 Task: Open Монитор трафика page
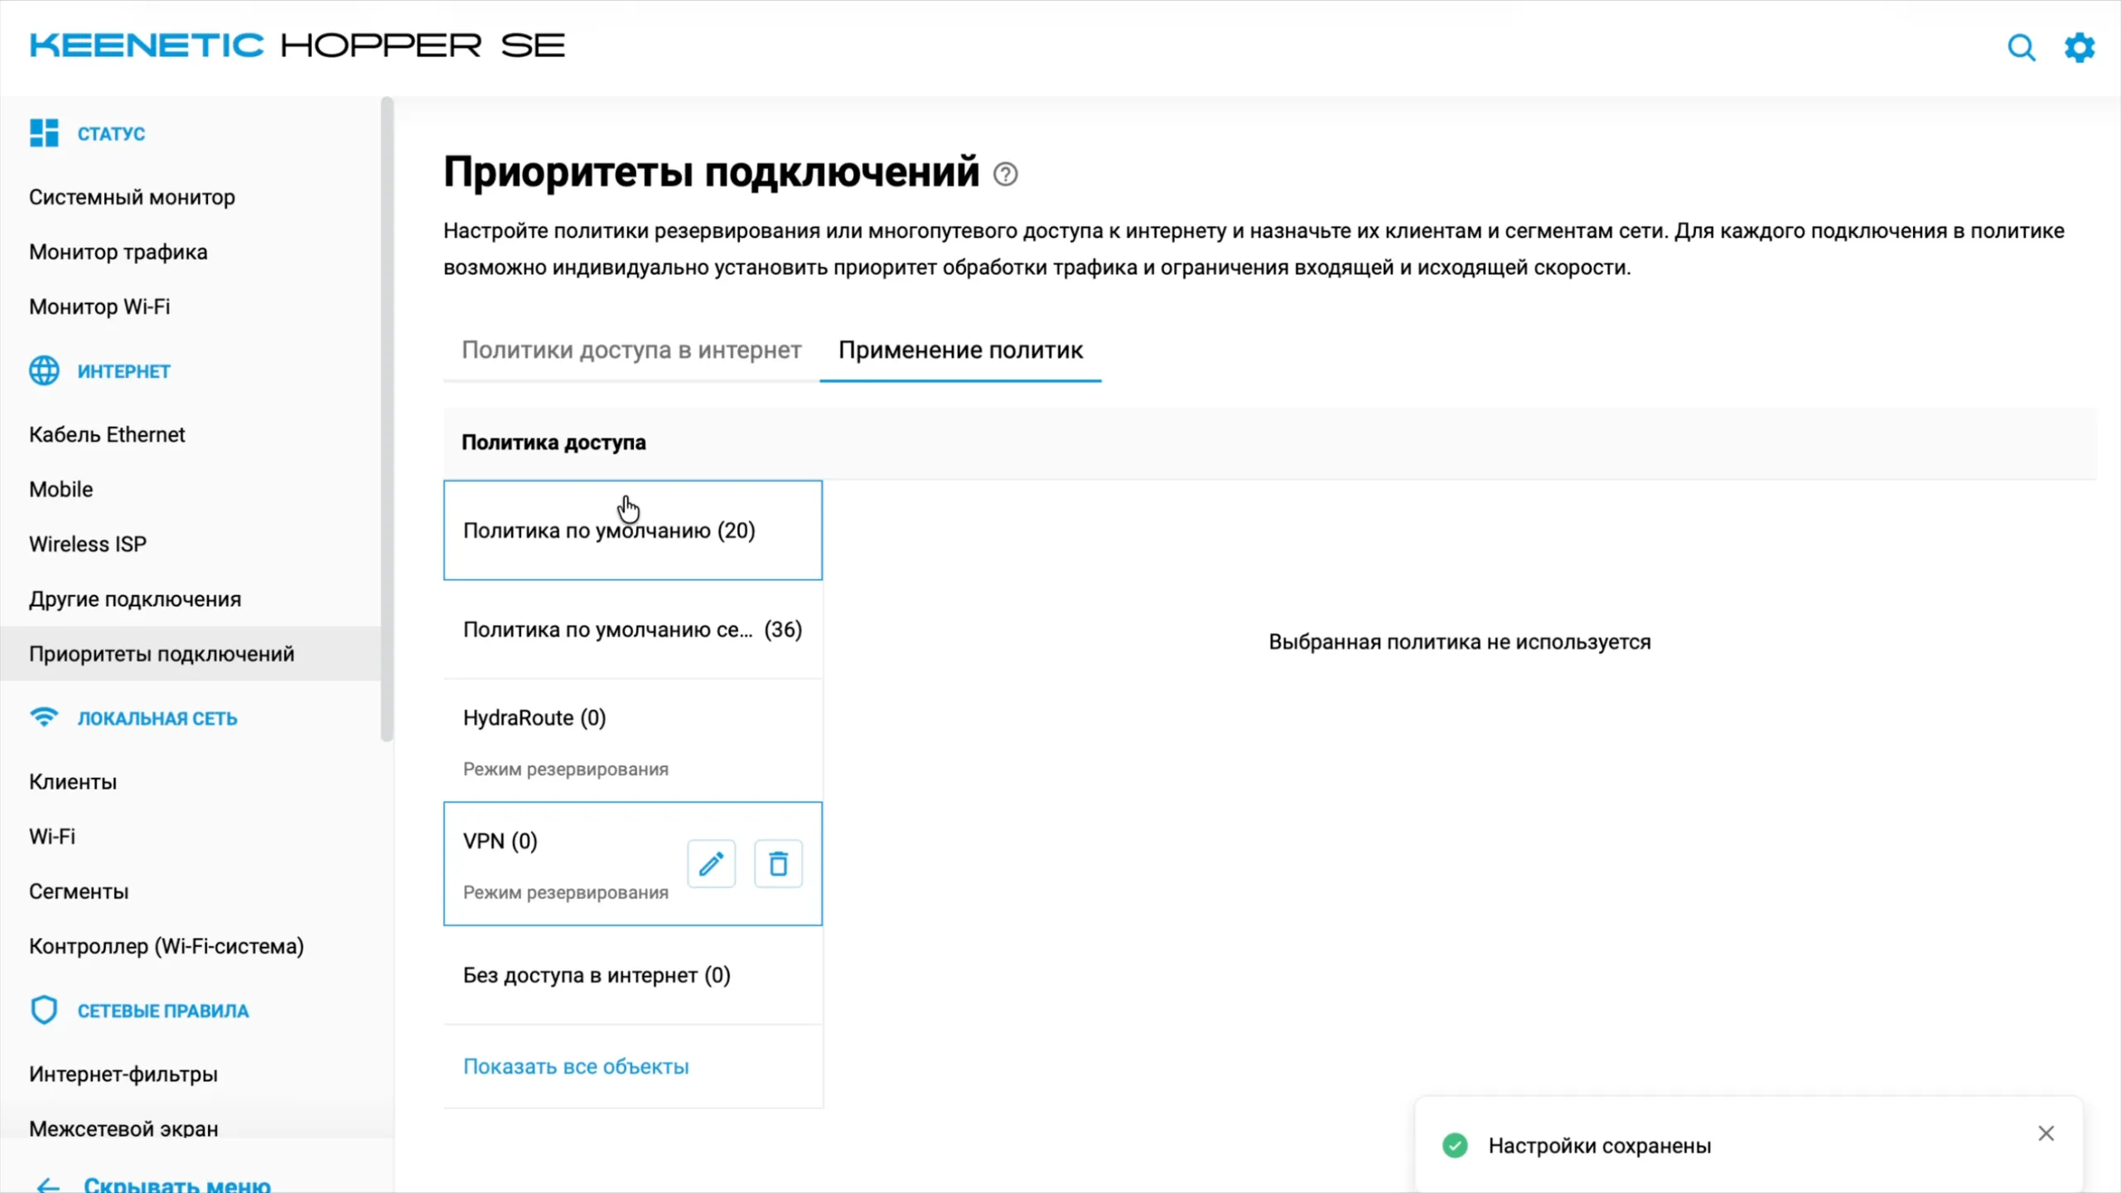(118, 252)
